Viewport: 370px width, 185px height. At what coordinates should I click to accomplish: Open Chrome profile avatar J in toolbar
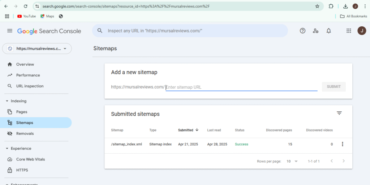coord(356,6)
